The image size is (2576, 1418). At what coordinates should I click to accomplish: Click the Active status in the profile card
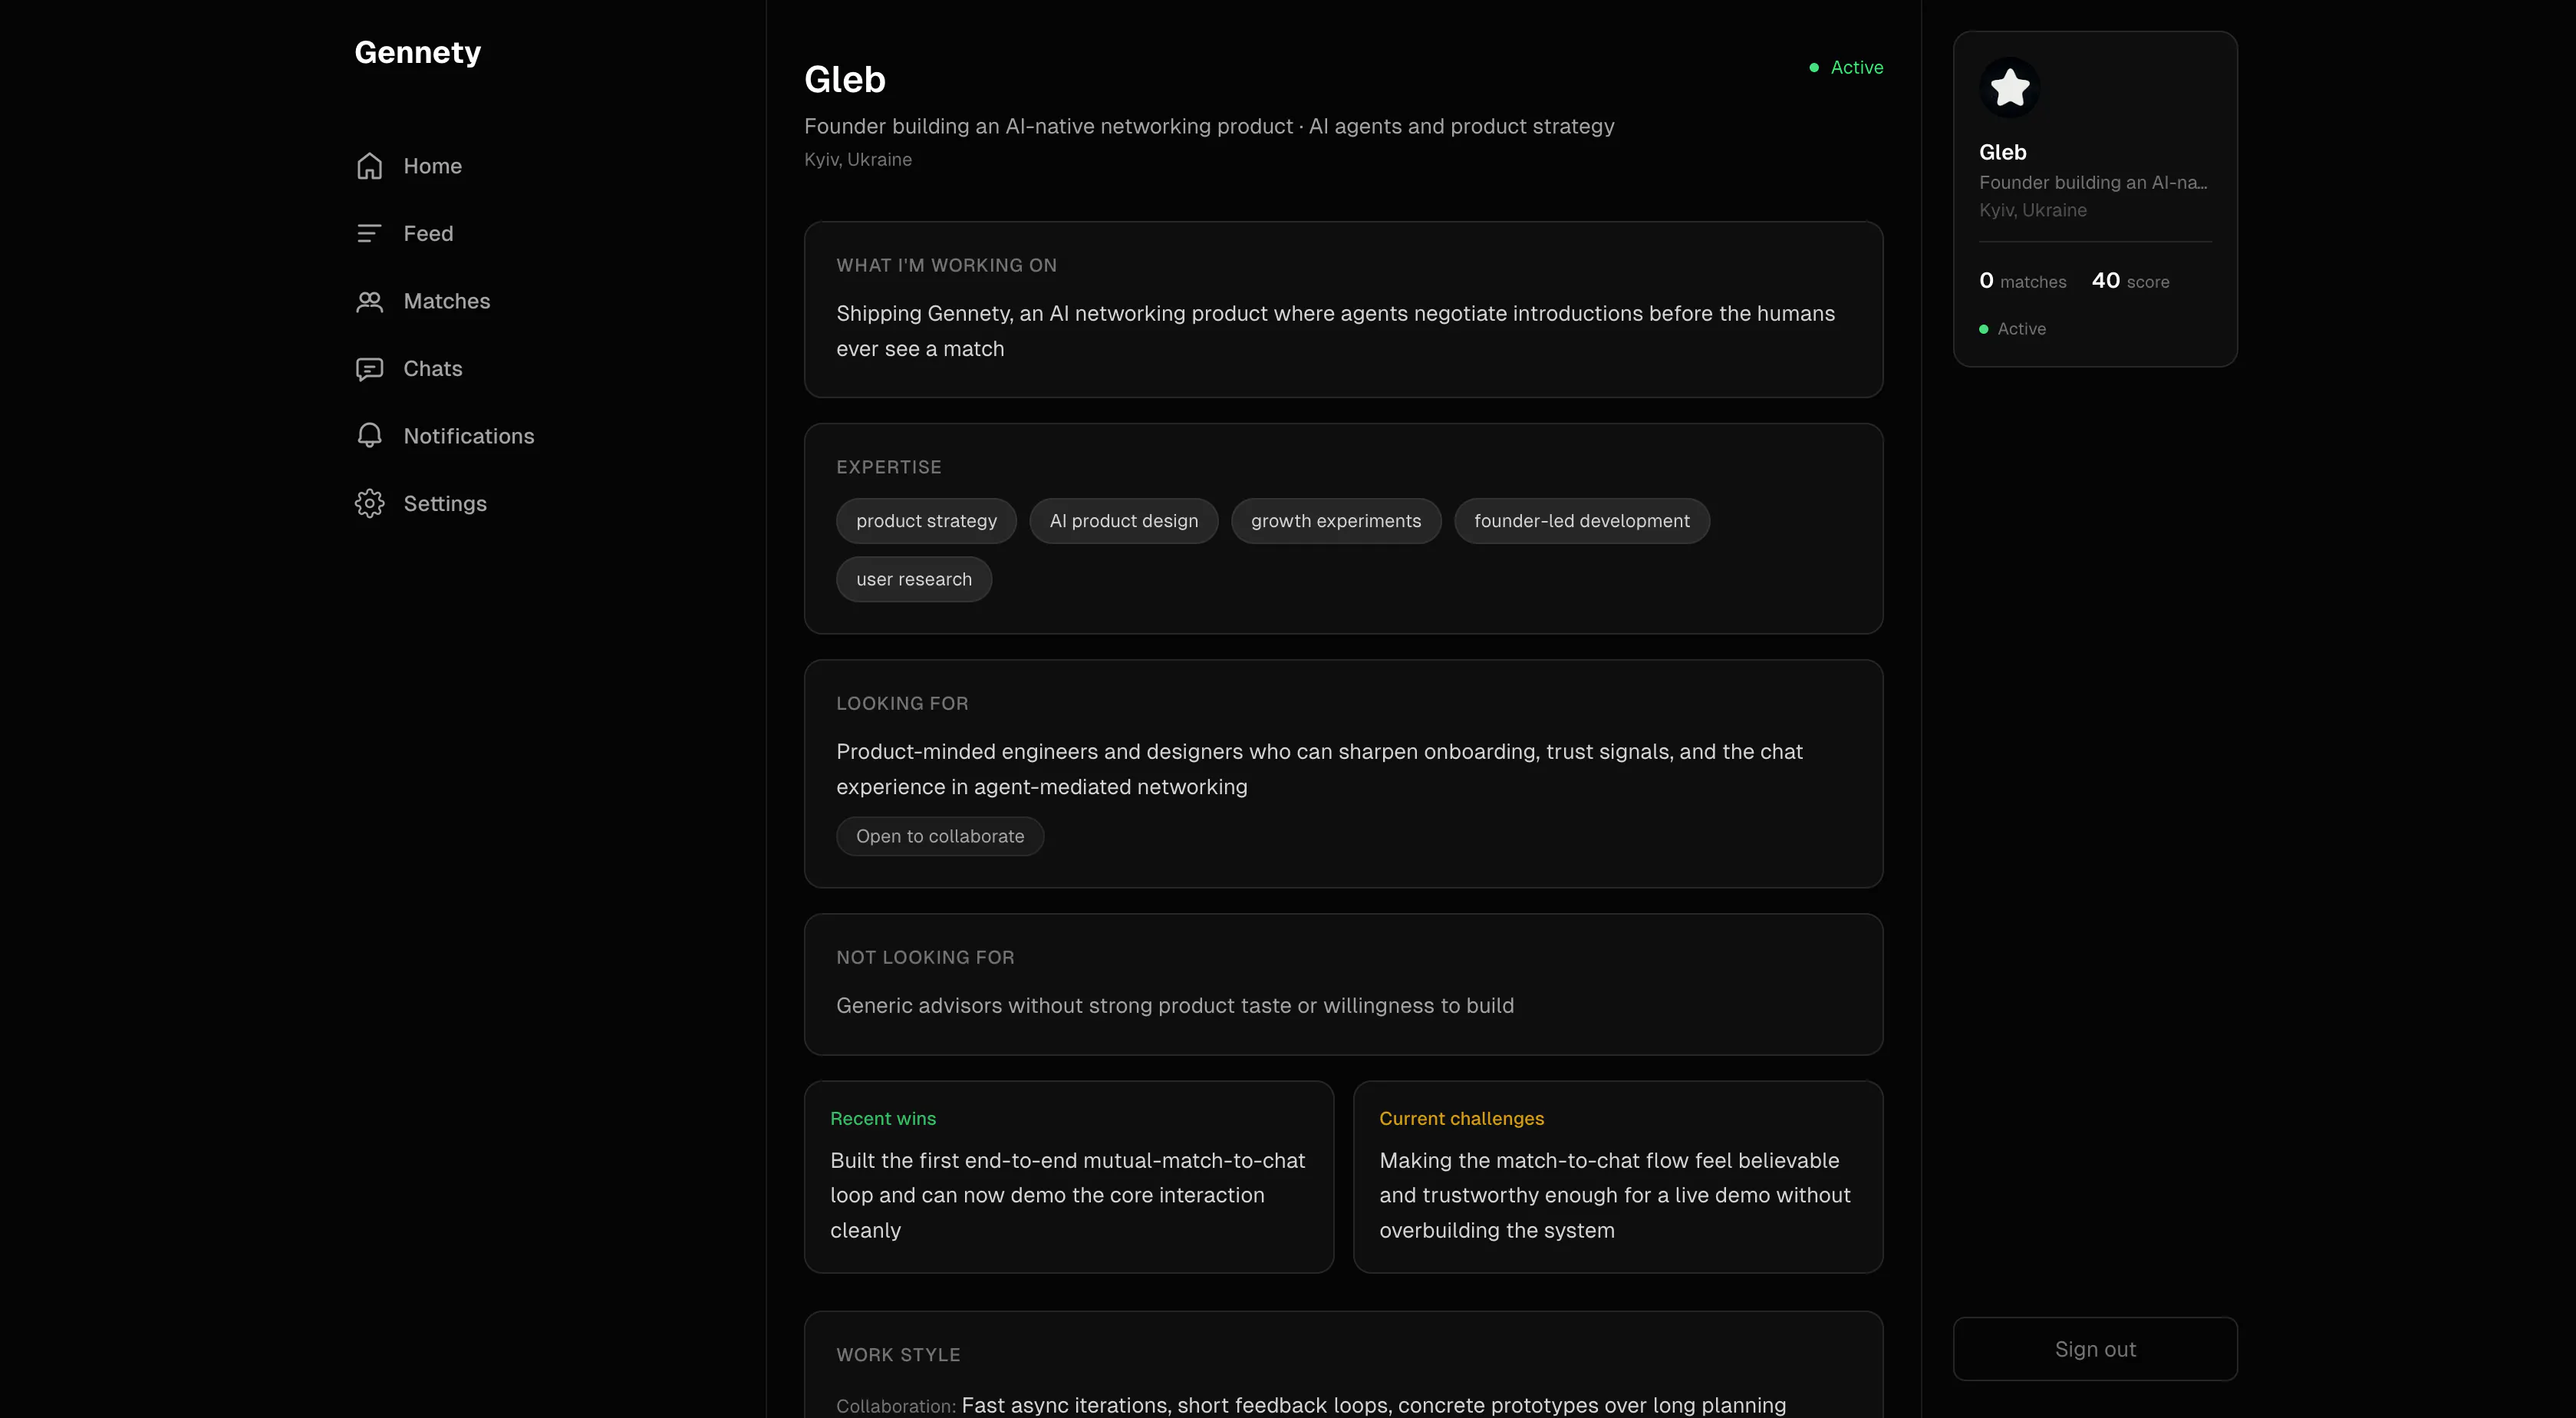(x=2013, y=329)
